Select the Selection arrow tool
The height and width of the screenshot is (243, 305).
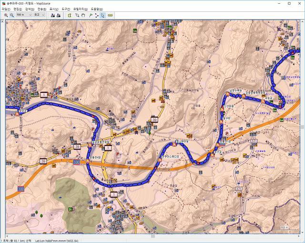pos(103,15)
